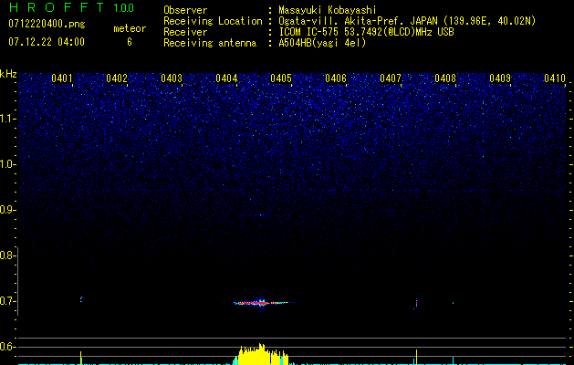Click the long meteor echo trace in the spectrogram
The width and height of the screenshot is (574, 365).
tap(262, 302)
